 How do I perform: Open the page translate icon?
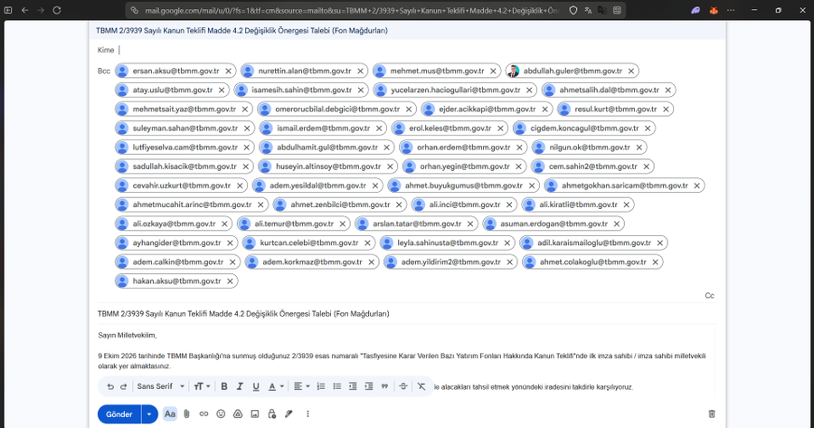pyautogui.click(x=588, y=10)
